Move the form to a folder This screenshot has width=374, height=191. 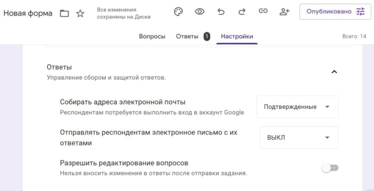click(x=64, y=13)
